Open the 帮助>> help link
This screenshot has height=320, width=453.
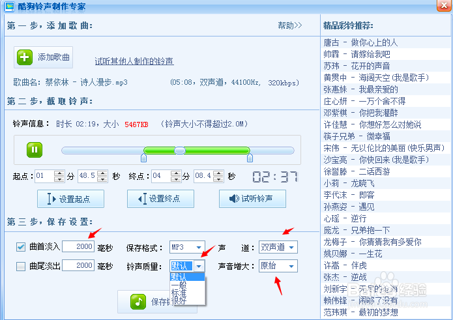coord(290,25)
